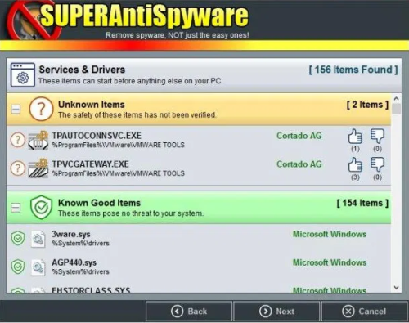Click the scrollbar up arrow

click(x=397, y=98)
